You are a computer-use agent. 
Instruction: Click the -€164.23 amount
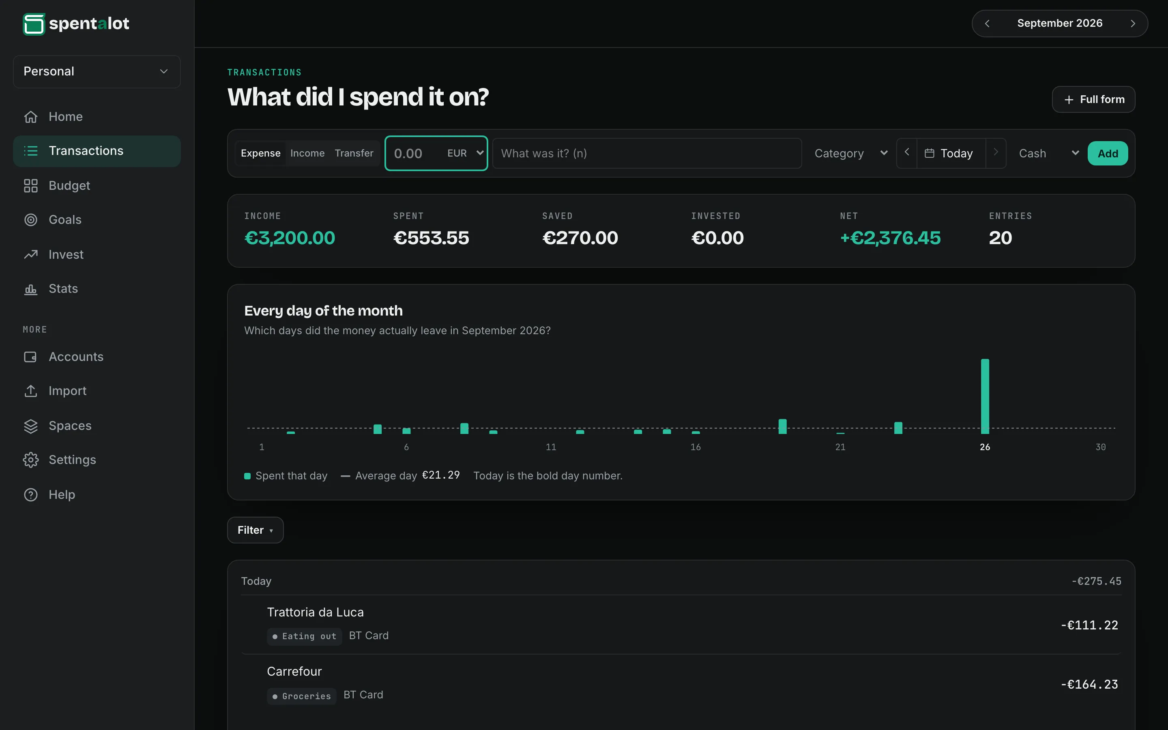click(x=1089, y=685)
